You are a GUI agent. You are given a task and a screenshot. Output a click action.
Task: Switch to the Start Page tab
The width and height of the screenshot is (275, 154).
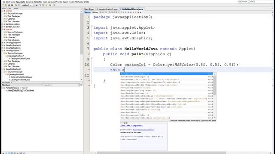pos(89,9)
